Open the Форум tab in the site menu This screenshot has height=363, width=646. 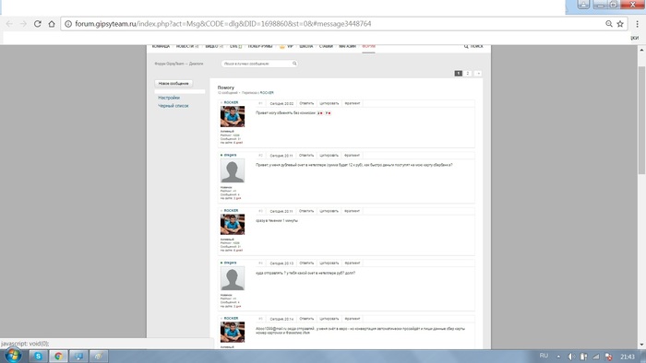(x=368, y=46)
